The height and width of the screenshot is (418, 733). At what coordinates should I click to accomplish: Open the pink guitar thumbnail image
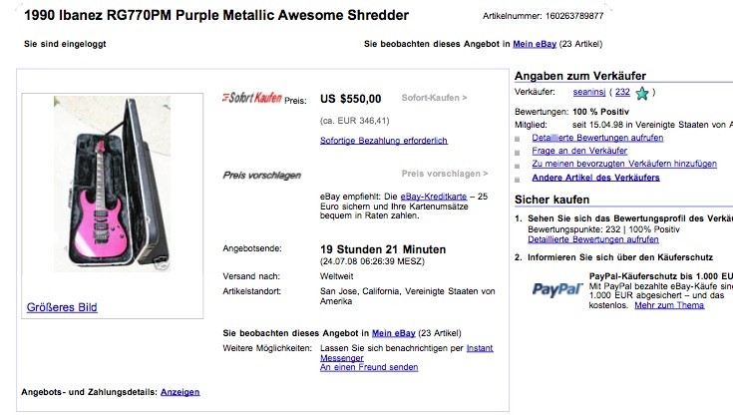point(112,184)
